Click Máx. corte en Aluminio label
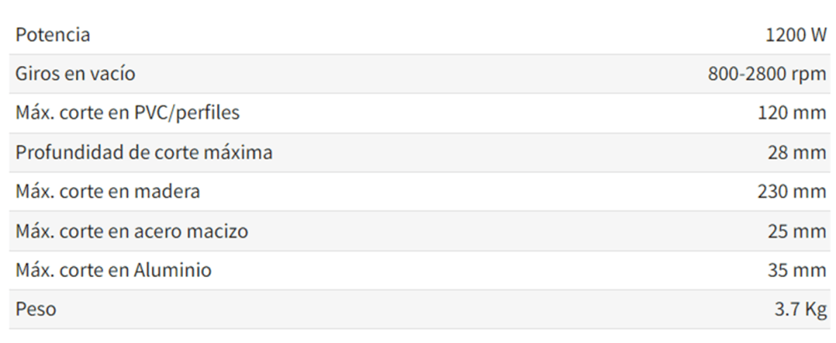The height and width of the screenshot is (343, 836). coord(114,270)
